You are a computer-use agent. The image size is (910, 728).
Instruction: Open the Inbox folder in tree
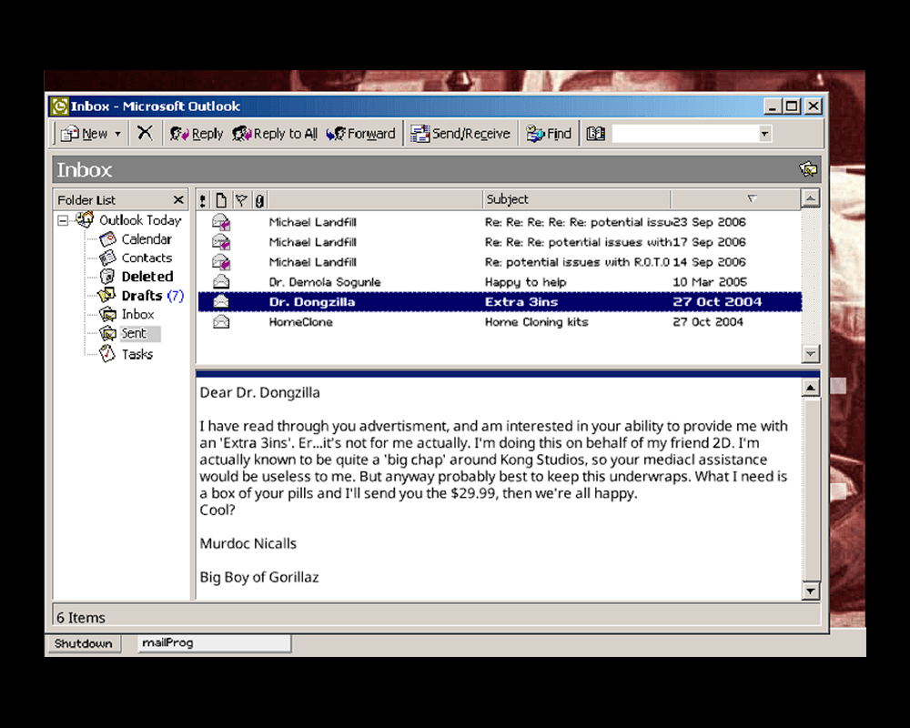[x=137, y=314]
